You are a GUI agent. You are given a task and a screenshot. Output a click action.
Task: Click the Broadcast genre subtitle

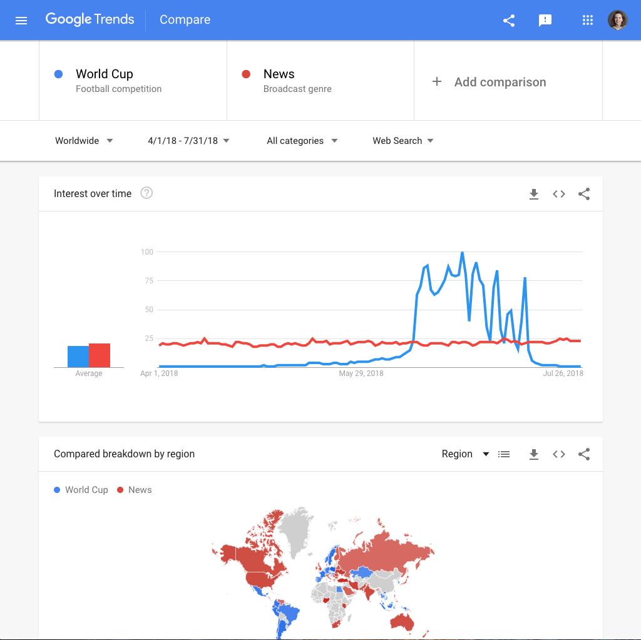(x=297, y=89)
